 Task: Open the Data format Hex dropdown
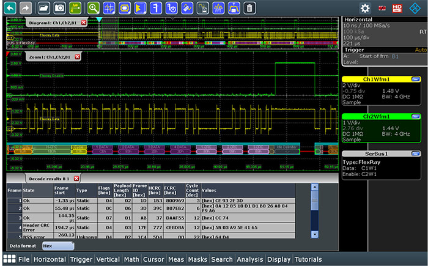pyautogui.click(x=57, y=245)
